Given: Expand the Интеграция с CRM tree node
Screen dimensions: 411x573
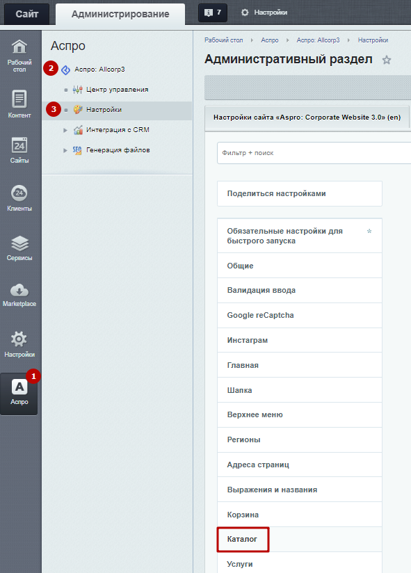Looking at the screenshot, I should pyautogui.click(x=65, y=130).
